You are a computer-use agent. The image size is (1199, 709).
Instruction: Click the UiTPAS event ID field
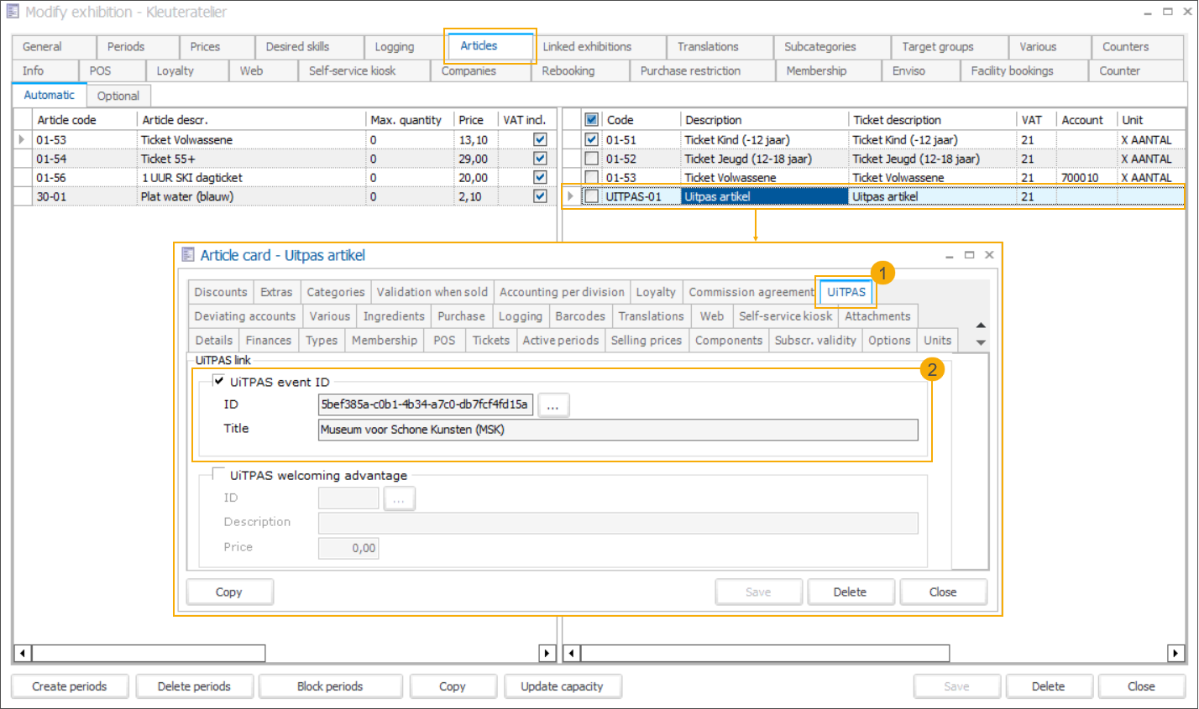(425, 404)
